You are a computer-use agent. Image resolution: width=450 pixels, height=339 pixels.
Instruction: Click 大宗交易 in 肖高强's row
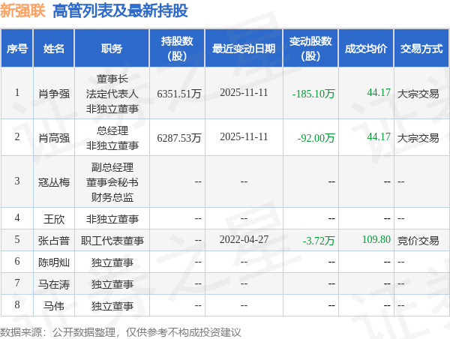click(x=418, y=138)
